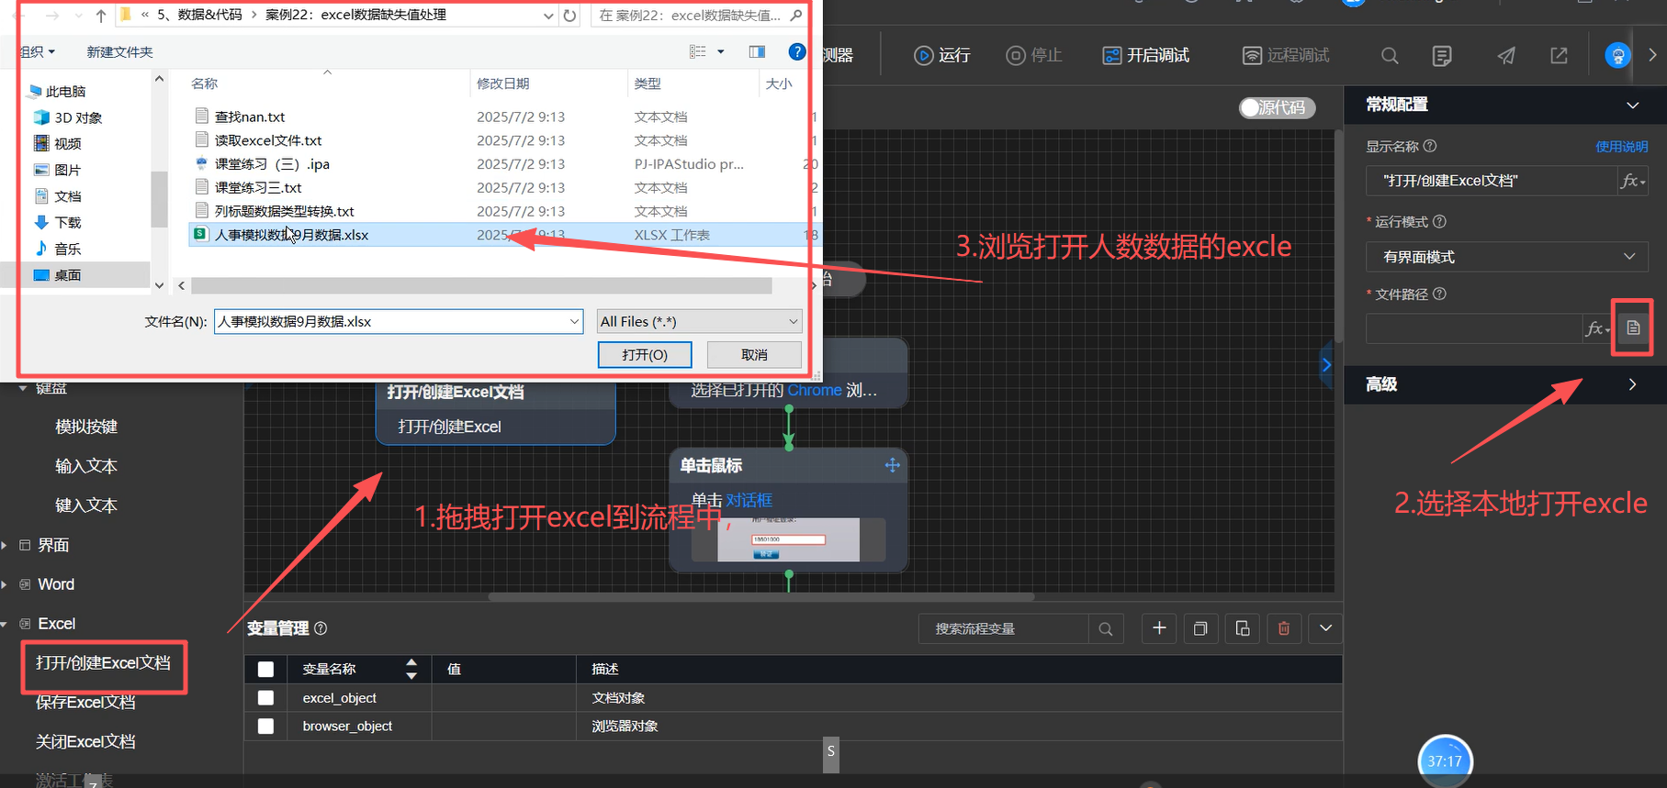Screen dimensions: 1667x788
Task: Click 打开(O) button in file dialog
Action: click(x=645, y=355)
